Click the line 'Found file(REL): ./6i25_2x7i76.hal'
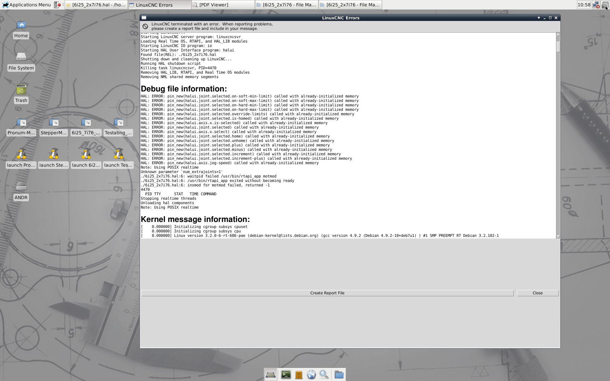610x381 pixels. click(x=179, y=55)
